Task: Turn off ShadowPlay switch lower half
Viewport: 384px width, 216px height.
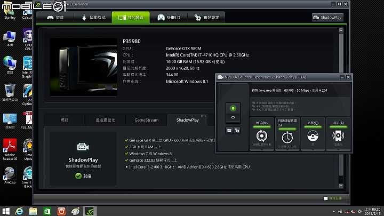Action: click(x=233, y=117)
